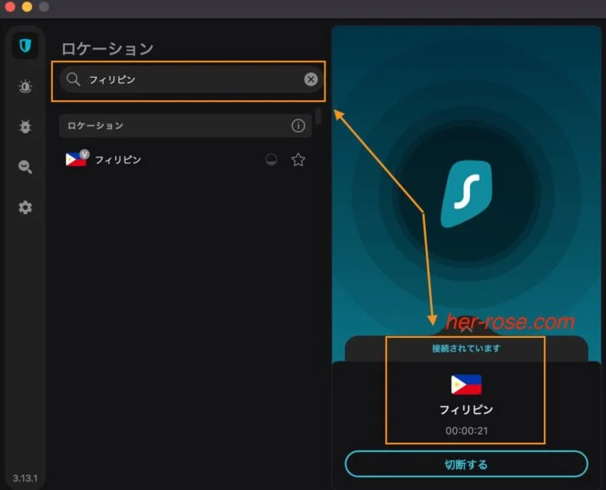Viewport: 606px width, 490px height.
Task: Select the フィリピン location in results
Action: pyautogui.click(x=185, y=159)
